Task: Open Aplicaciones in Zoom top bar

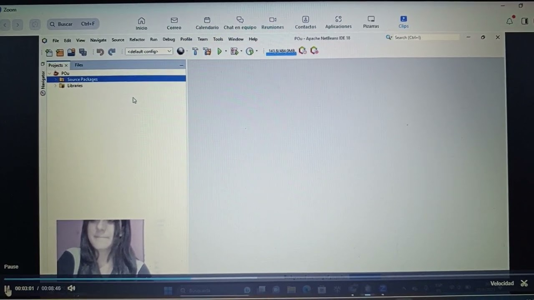Action: 338,22
